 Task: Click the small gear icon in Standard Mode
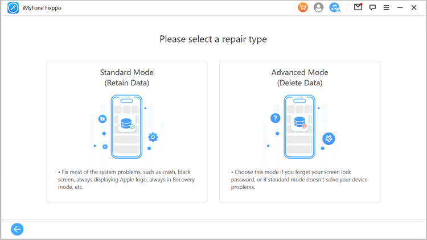pyautogui.click(x=105, y=147)
